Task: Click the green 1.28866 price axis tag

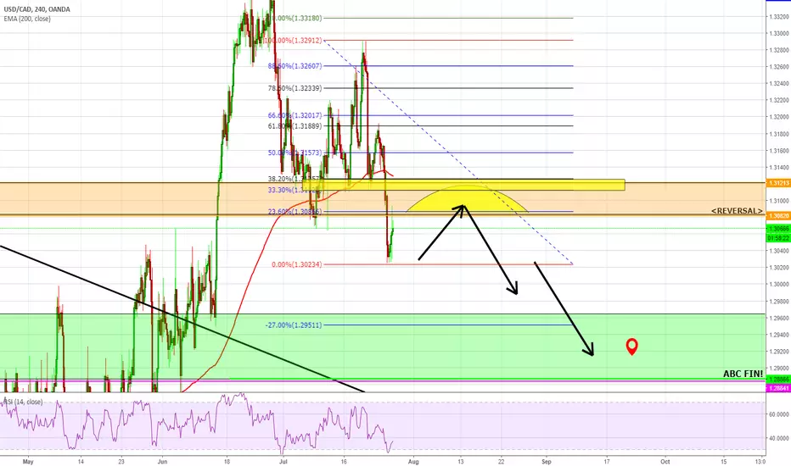Action: coord(778,379)
